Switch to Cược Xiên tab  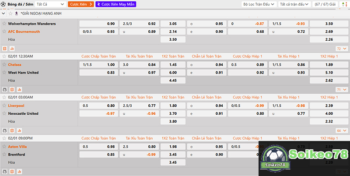pos(80,4)
